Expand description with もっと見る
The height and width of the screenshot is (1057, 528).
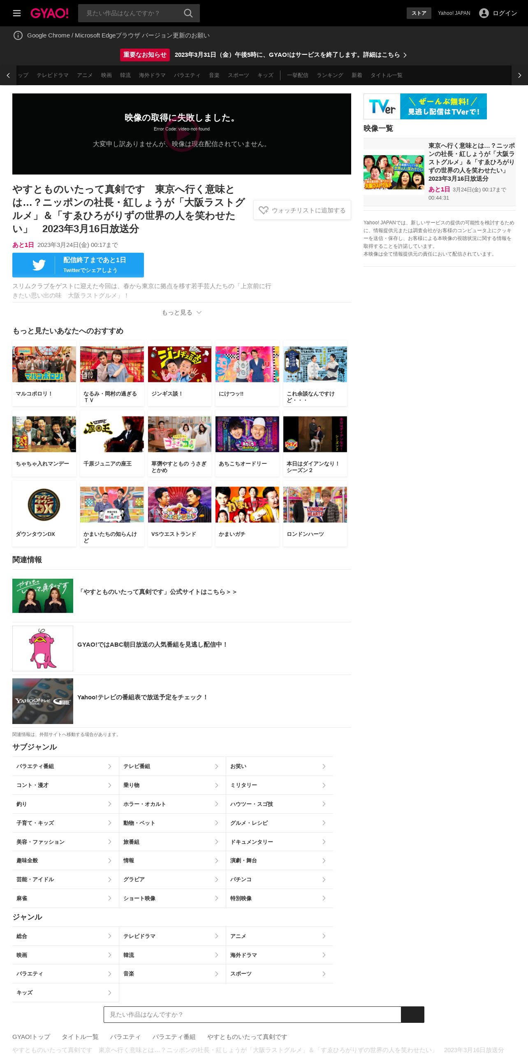(181, 312)
